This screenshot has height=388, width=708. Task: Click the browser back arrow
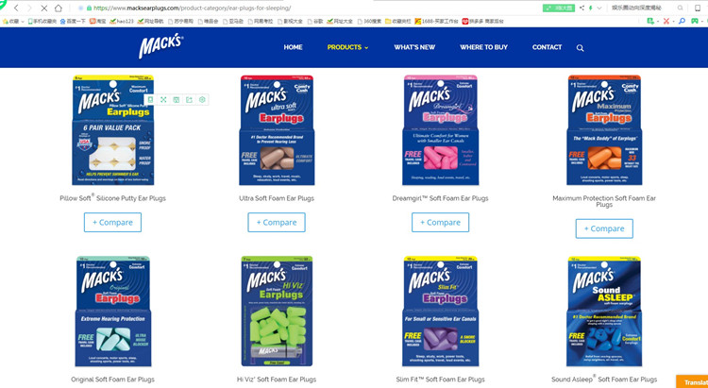click(x=16, y=8)
